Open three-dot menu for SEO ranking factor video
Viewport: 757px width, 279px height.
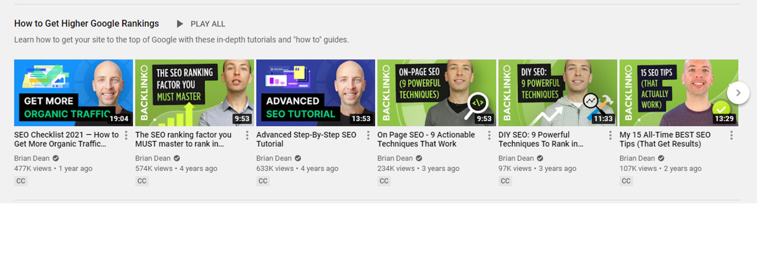(247, 135)
